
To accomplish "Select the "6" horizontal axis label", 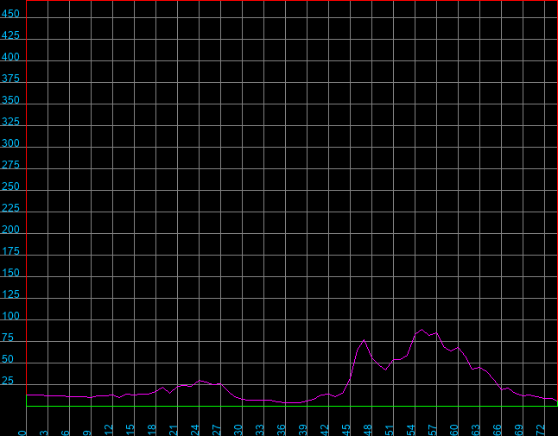I will pos(65,433).
